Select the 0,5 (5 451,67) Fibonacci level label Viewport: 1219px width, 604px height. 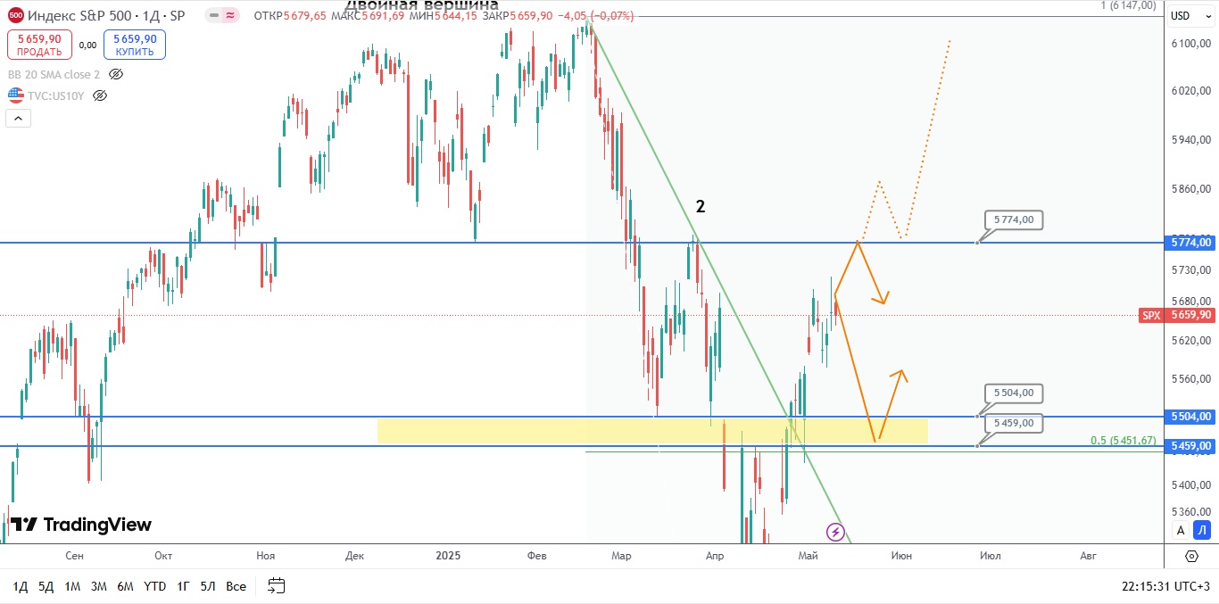pos(1123,441)
